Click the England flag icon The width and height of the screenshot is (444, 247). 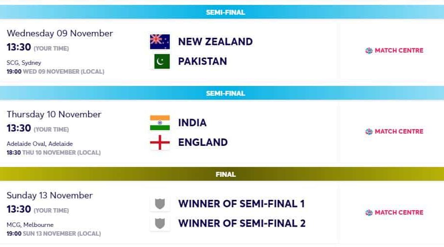pos(160,142)
